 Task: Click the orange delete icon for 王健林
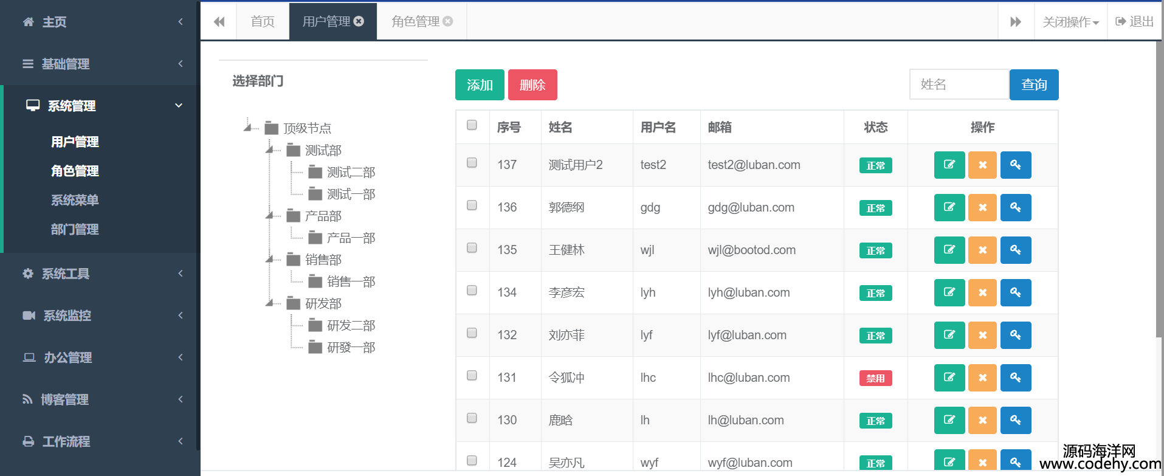[982, 250]
